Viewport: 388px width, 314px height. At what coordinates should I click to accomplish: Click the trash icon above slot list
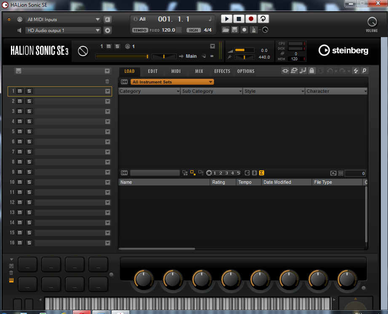pos(107,81)
